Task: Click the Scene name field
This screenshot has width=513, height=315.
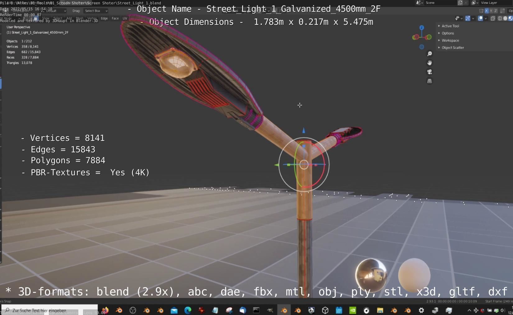Action: [x=440, y=2]
